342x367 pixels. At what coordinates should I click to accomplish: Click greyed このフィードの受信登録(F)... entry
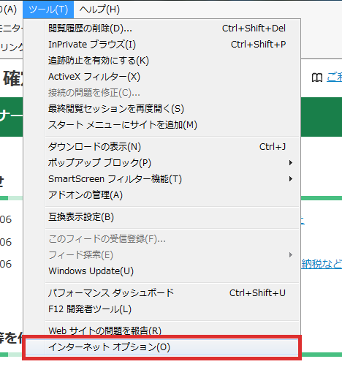click(x=162, y=239)
